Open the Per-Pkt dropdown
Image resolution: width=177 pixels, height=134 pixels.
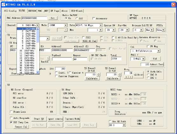[127, 30]
